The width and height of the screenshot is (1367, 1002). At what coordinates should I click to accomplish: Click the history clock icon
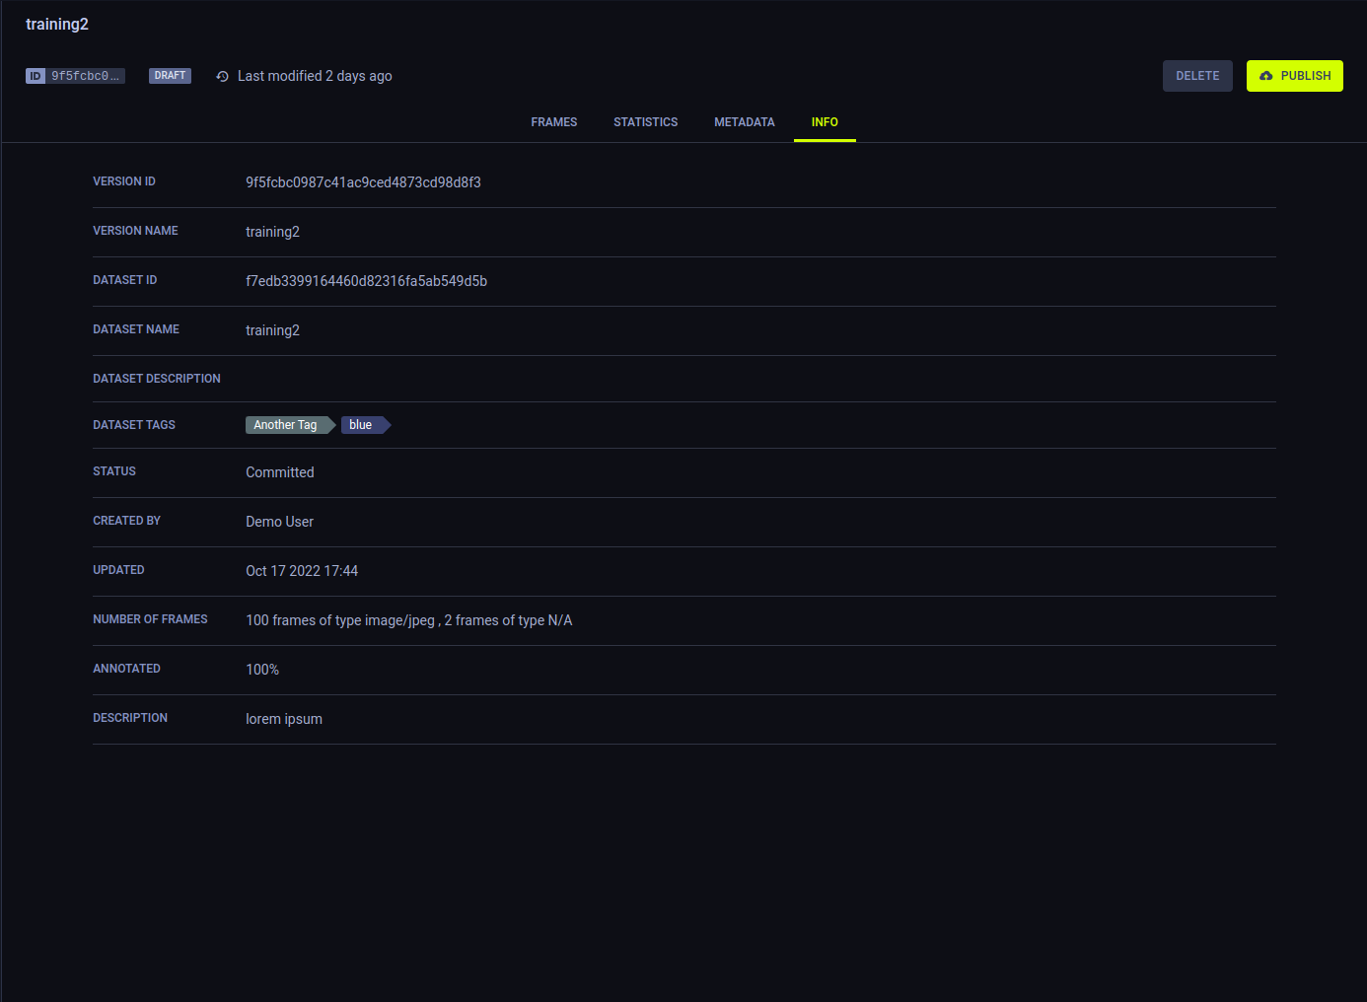[x=223, y=76]
